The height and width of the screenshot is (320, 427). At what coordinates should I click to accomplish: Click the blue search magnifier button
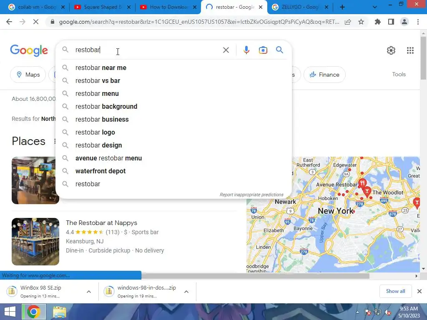point(279,50)
